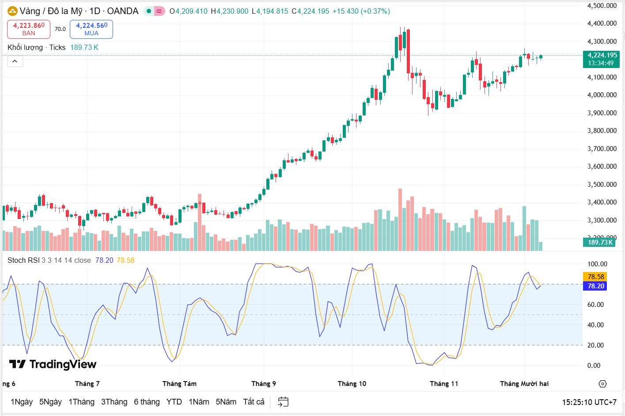Viewport: 625px width, 416px height.
Task: Click the orange 78.58 Stoch RSI label
Action: click(596, 277)
